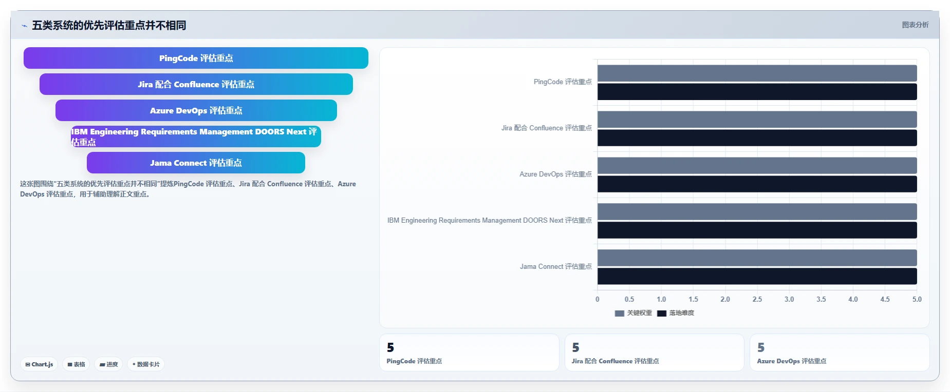Click the Jira 配合 Confluence y-axis label

coord(546,128)
